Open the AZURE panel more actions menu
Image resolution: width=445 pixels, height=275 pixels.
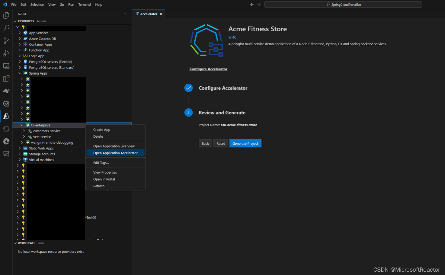(126, 14)
